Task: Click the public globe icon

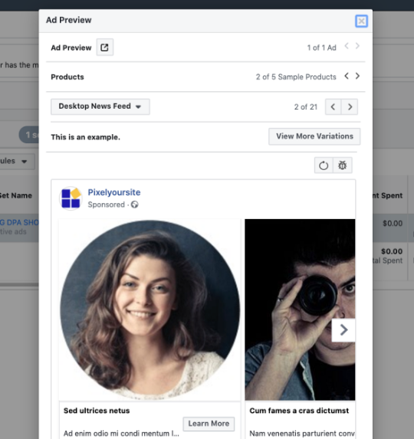Action: tap(135, 205)
